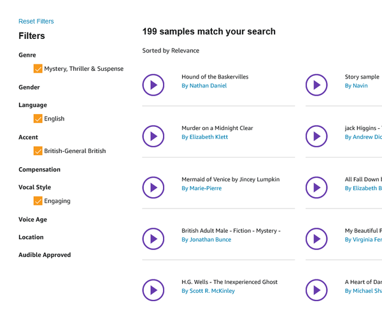Play H.G. Wells Inexperienced Ghost sample
Image resolution: width=382 pixels, height=310 pixels.
(153, 290)
